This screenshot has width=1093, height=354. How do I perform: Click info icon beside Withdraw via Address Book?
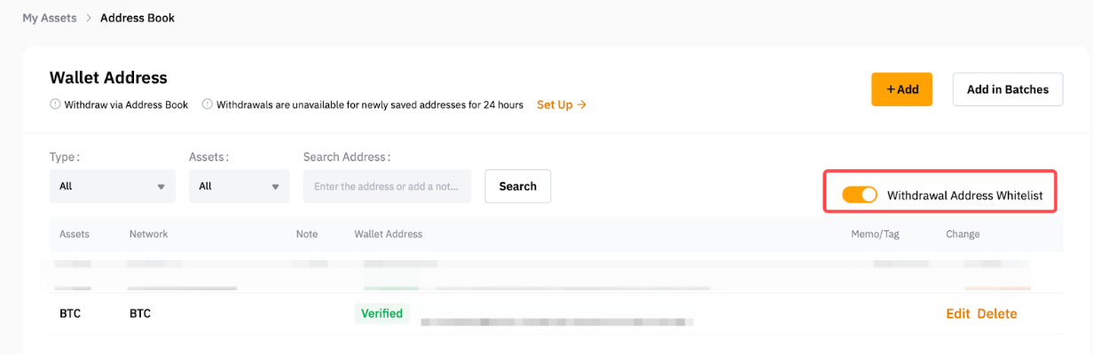[55, 104]
